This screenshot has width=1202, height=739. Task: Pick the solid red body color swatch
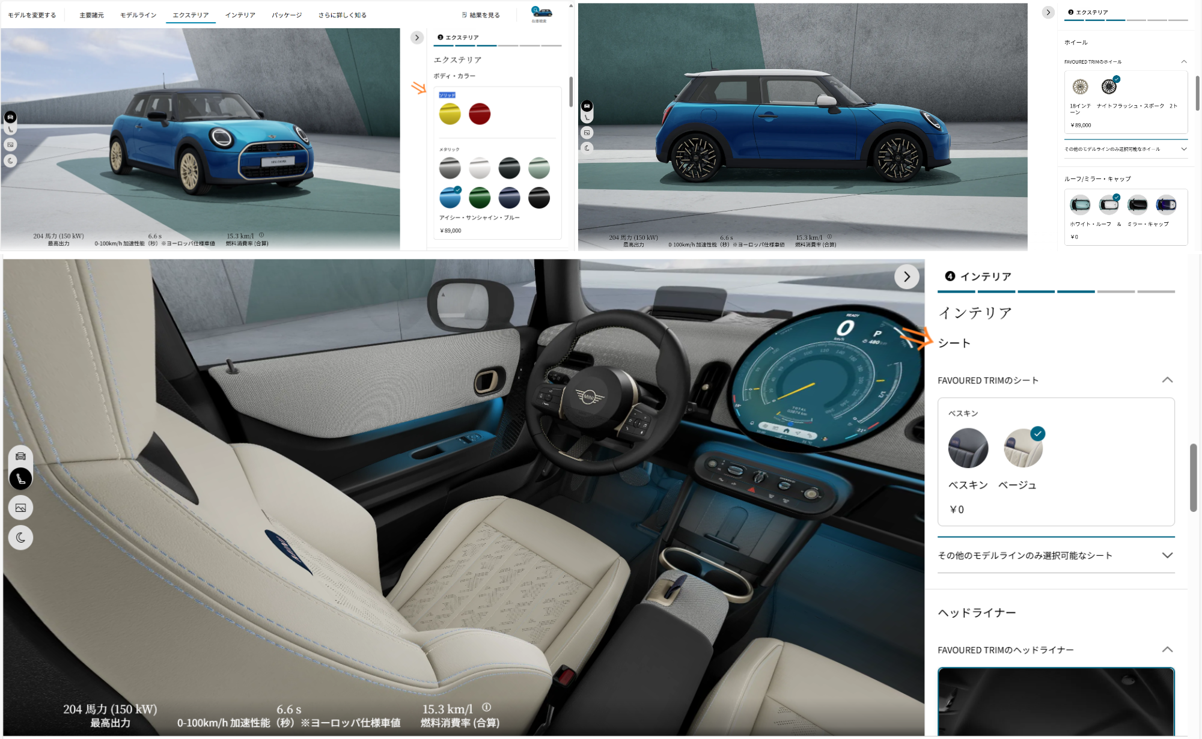coord(480,114)
